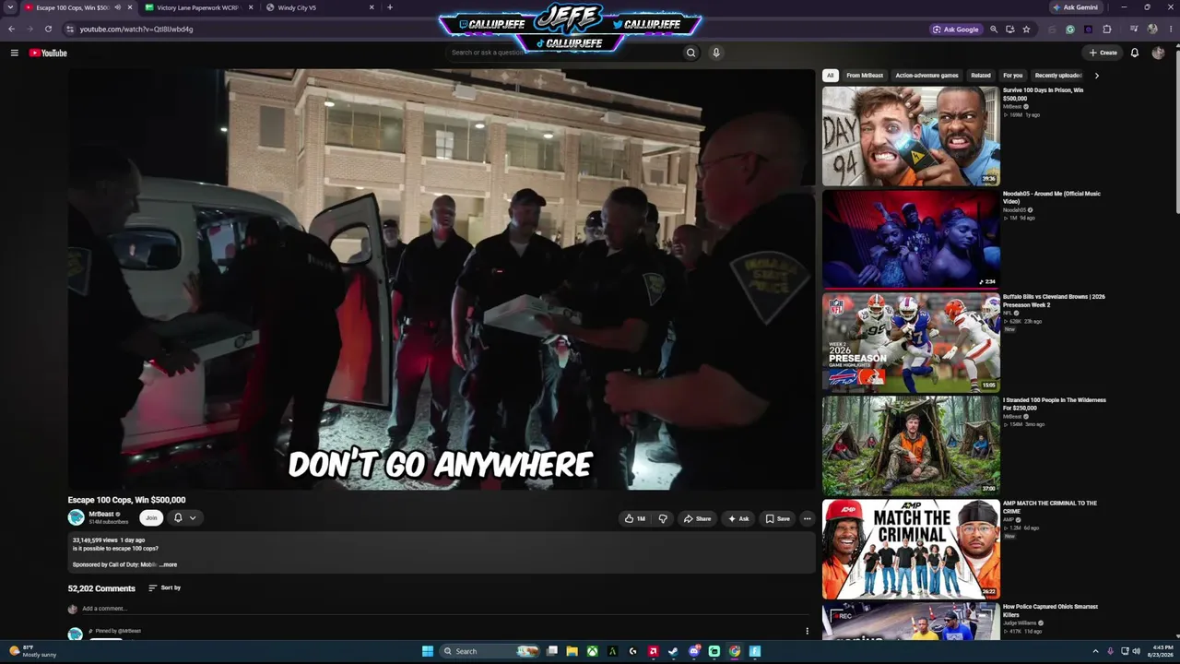Open How Police Captured Ohio's Smartest Killers title
1180x664 pixels.
tap(1051, 611)
